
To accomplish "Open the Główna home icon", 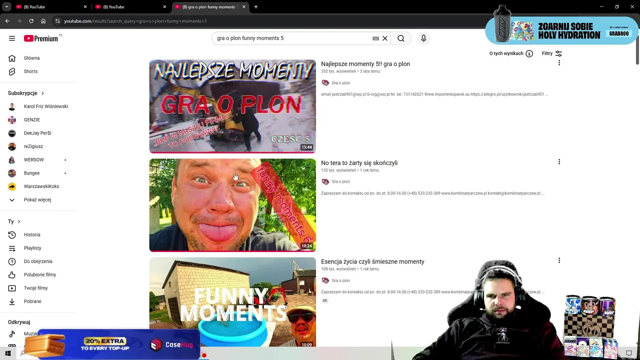I will click(x=12, y=58).
